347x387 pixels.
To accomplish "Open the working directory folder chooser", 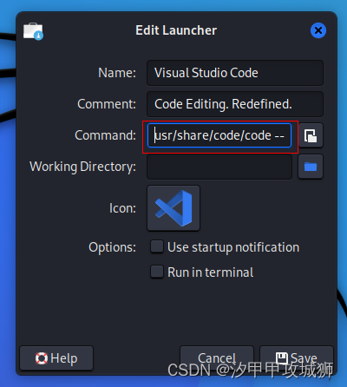I will coord(311,167).
